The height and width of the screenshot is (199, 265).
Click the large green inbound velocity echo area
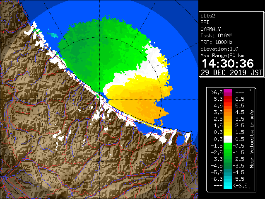[101, 53]
